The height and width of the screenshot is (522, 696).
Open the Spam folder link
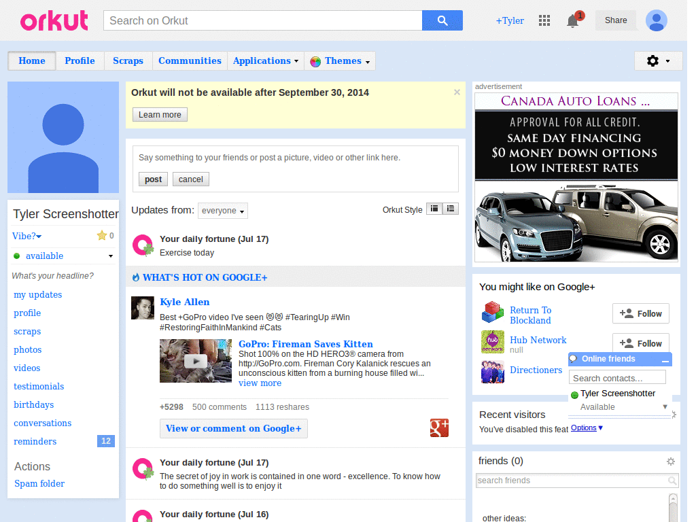(39, 483)
